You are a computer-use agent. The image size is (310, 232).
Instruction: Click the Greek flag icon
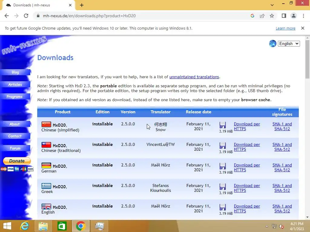[x=46, y=186]
